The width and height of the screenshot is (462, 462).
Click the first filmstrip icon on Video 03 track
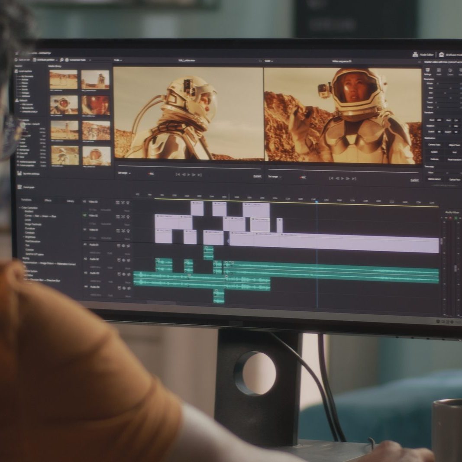coord(118,202)
